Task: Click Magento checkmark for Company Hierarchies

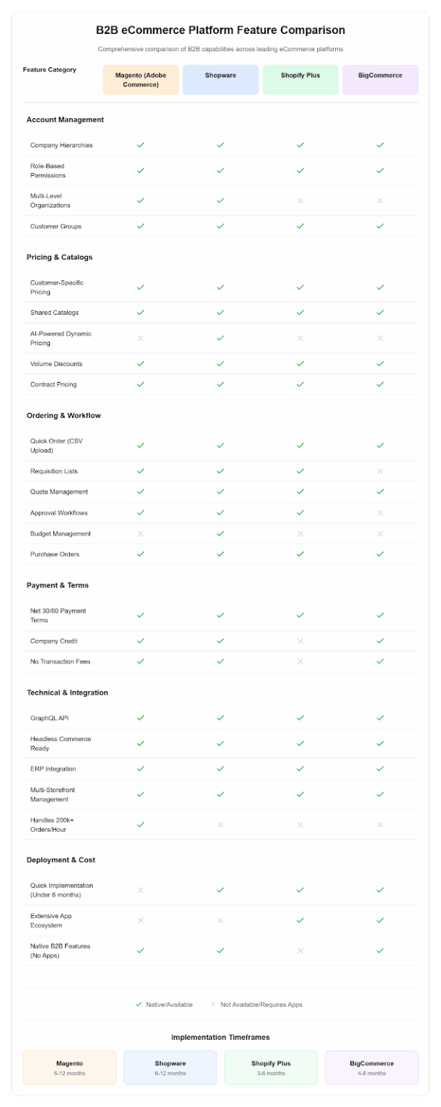Action: click(141, 145)
